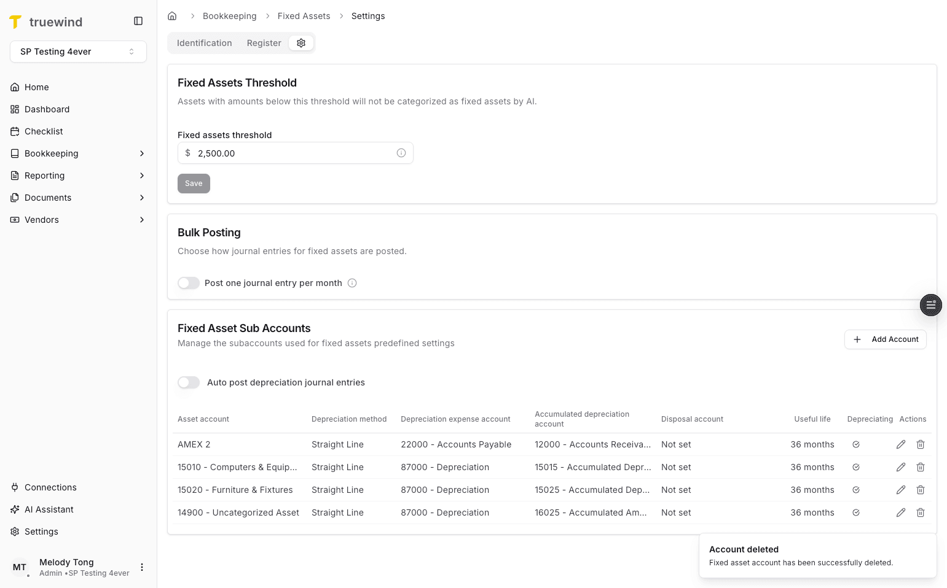Viewport: 947px width, 588px height.
Task: Open the AI Assistant from the sidebar
Action: [49, 509]
